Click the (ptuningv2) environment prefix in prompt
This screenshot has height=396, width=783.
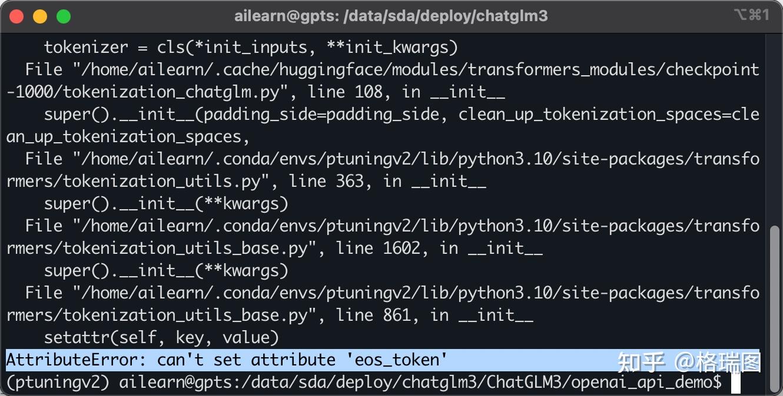[58, 382]
